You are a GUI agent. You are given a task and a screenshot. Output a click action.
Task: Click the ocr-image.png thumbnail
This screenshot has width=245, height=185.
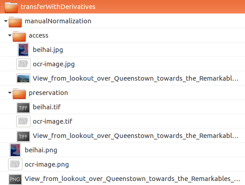click(15, 164)
